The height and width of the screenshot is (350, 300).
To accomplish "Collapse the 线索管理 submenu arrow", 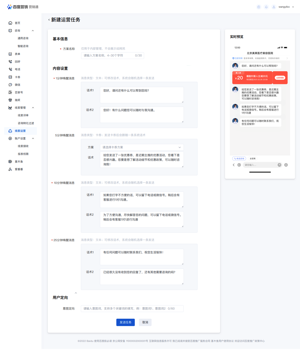I will coord(33,108).
